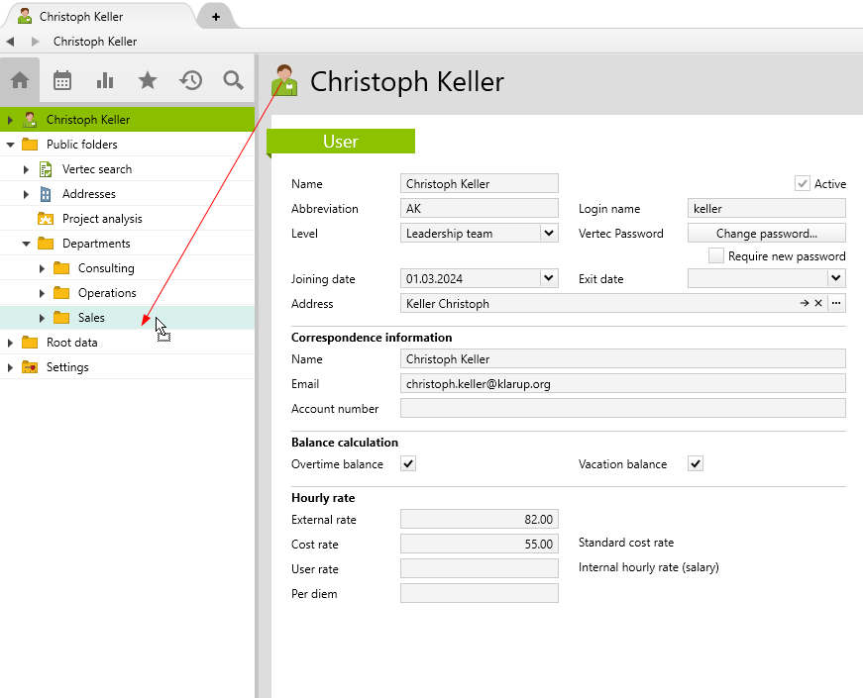Click the Change password button
Screen dimensions: 863x698
[766, 234]
